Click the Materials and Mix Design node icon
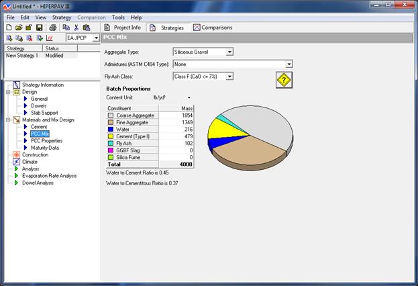 coord(17,120)
